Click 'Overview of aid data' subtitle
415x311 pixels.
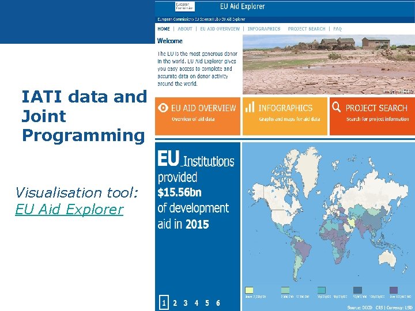point(193,119)
